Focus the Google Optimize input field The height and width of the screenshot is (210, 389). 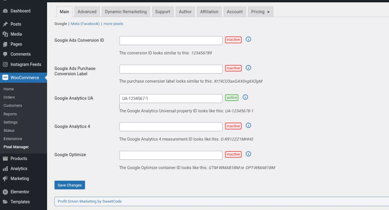click(171, 155)
